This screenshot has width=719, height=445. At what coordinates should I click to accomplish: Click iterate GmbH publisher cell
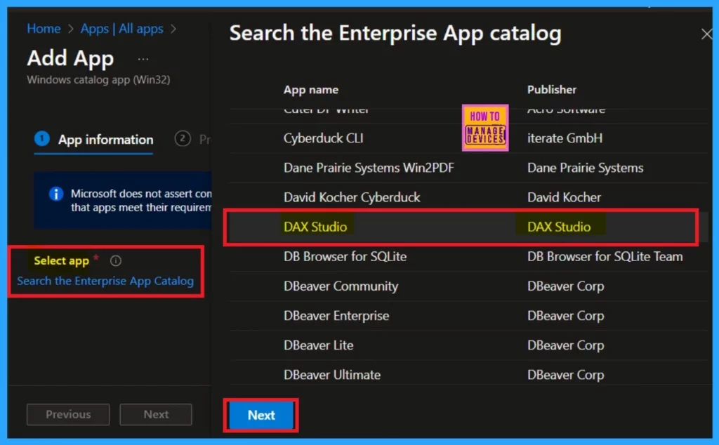click(x=565, y=138)
